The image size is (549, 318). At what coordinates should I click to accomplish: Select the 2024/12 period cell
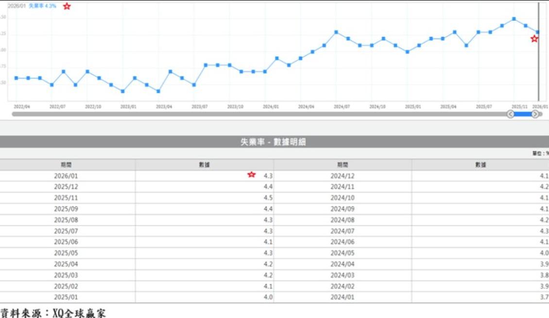coord(343,176)
